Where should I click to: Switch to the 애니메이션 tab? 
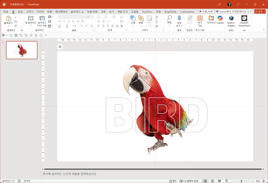tap(61, 12)
